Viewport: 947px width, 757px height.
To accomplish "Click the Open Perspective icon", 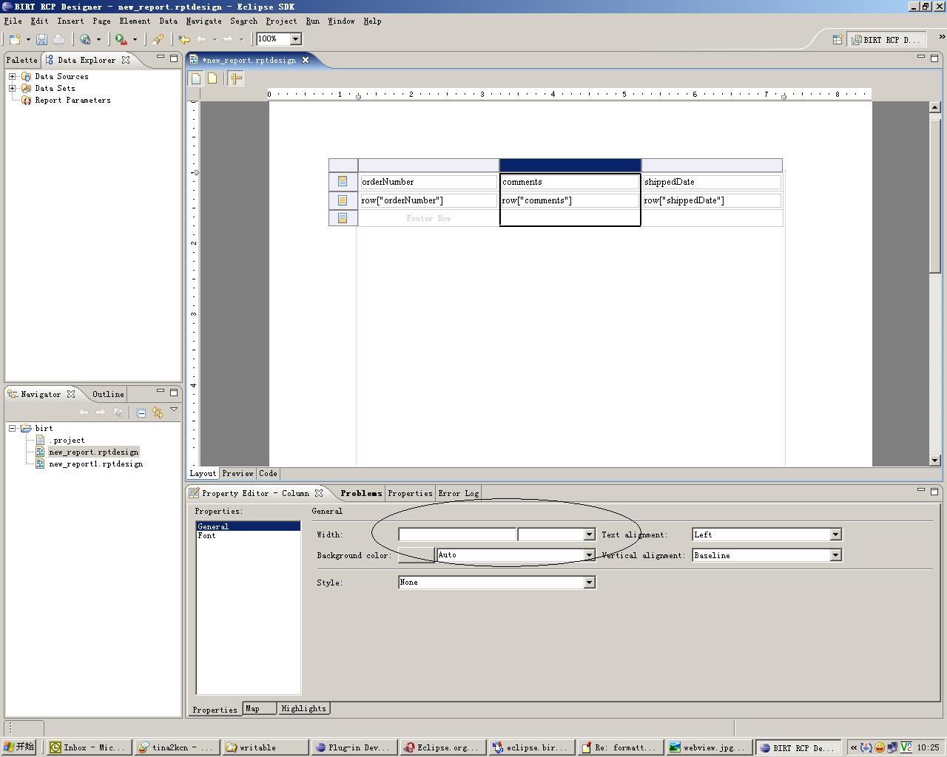I will pyautogui.click(x=838, y=40).
